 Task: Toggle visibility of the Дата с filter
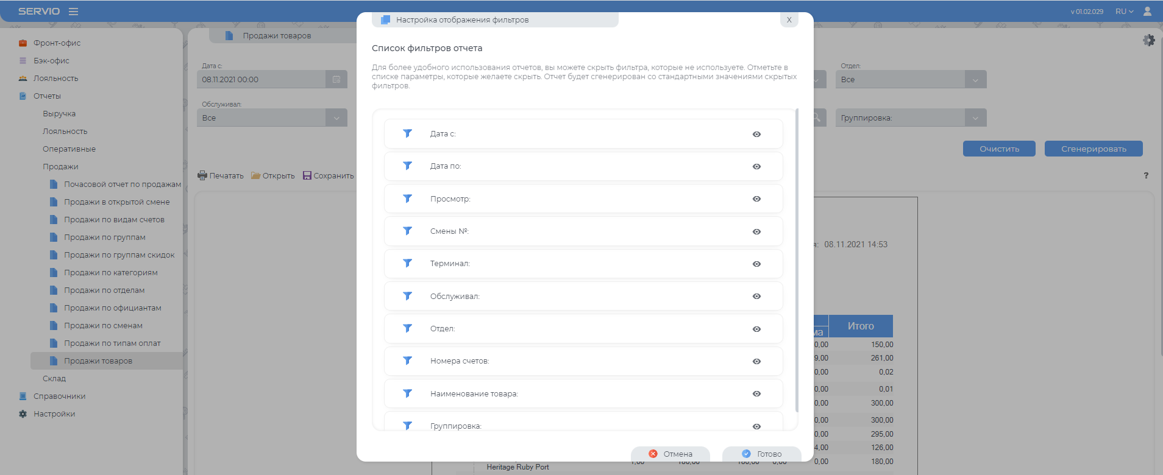pos(756,134)
